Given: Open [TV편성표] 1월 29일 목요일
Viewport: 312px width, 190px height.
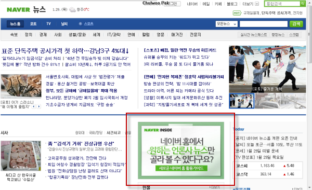Looking at the screenshot, I should point(258,157).
